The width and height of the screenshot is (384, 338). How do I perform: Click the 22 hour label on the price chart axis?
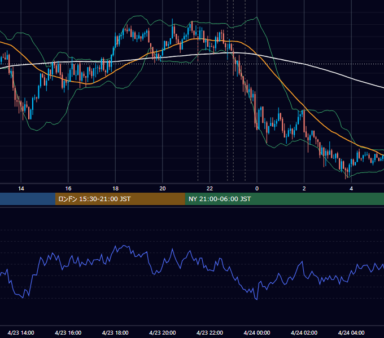tap(210, 189)
